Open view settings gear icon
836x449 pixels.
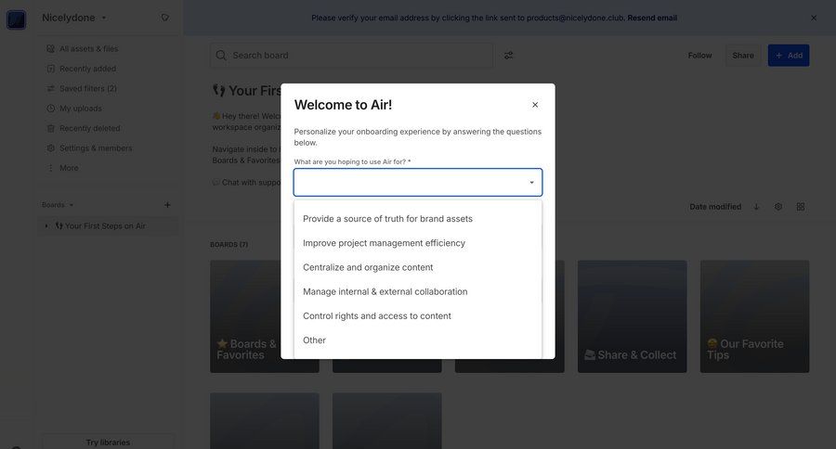[x=778, y=207]
